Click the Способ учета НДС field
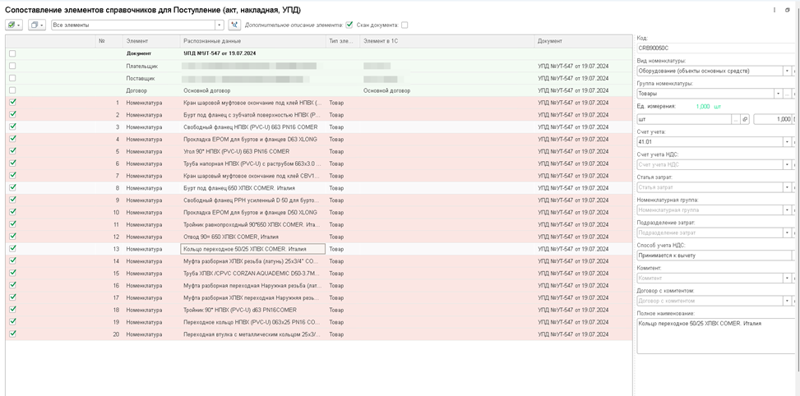The height and width of the screenshot is (396, 800). coord(714,256)
